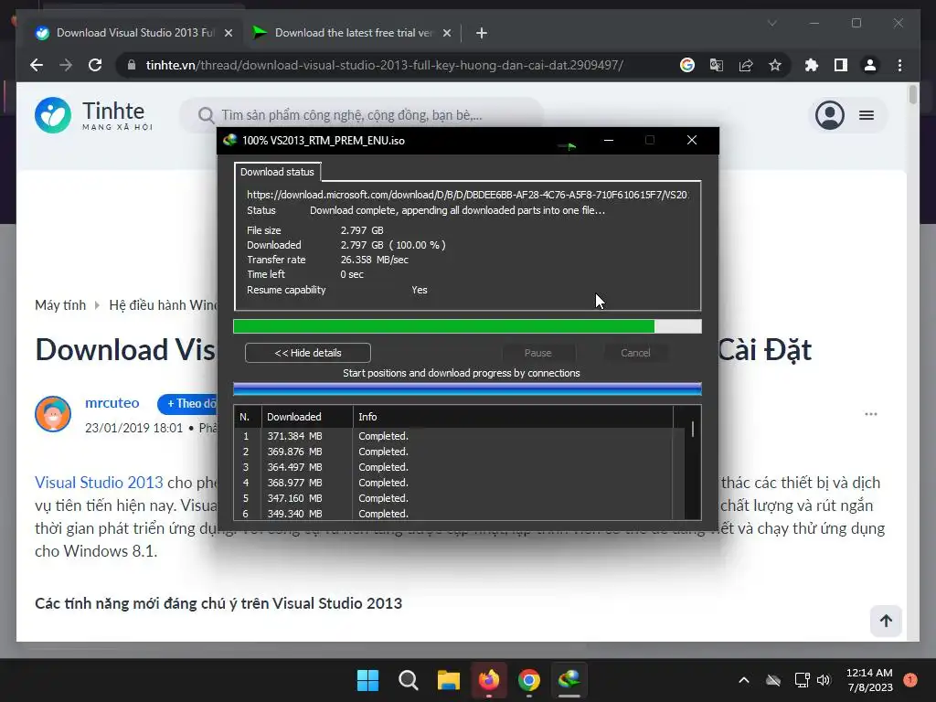Click the green download progress bar

(x=467, y=326)
